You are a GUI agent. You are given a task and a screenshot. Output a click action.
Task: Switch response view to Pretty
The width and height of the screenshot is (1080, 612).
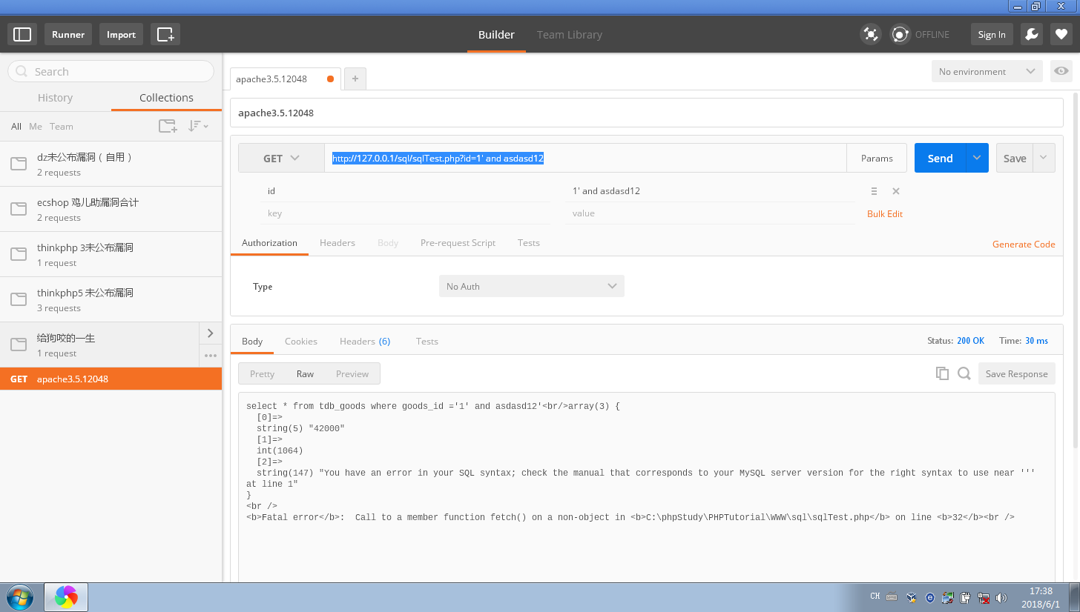click(x=262, y=373)
